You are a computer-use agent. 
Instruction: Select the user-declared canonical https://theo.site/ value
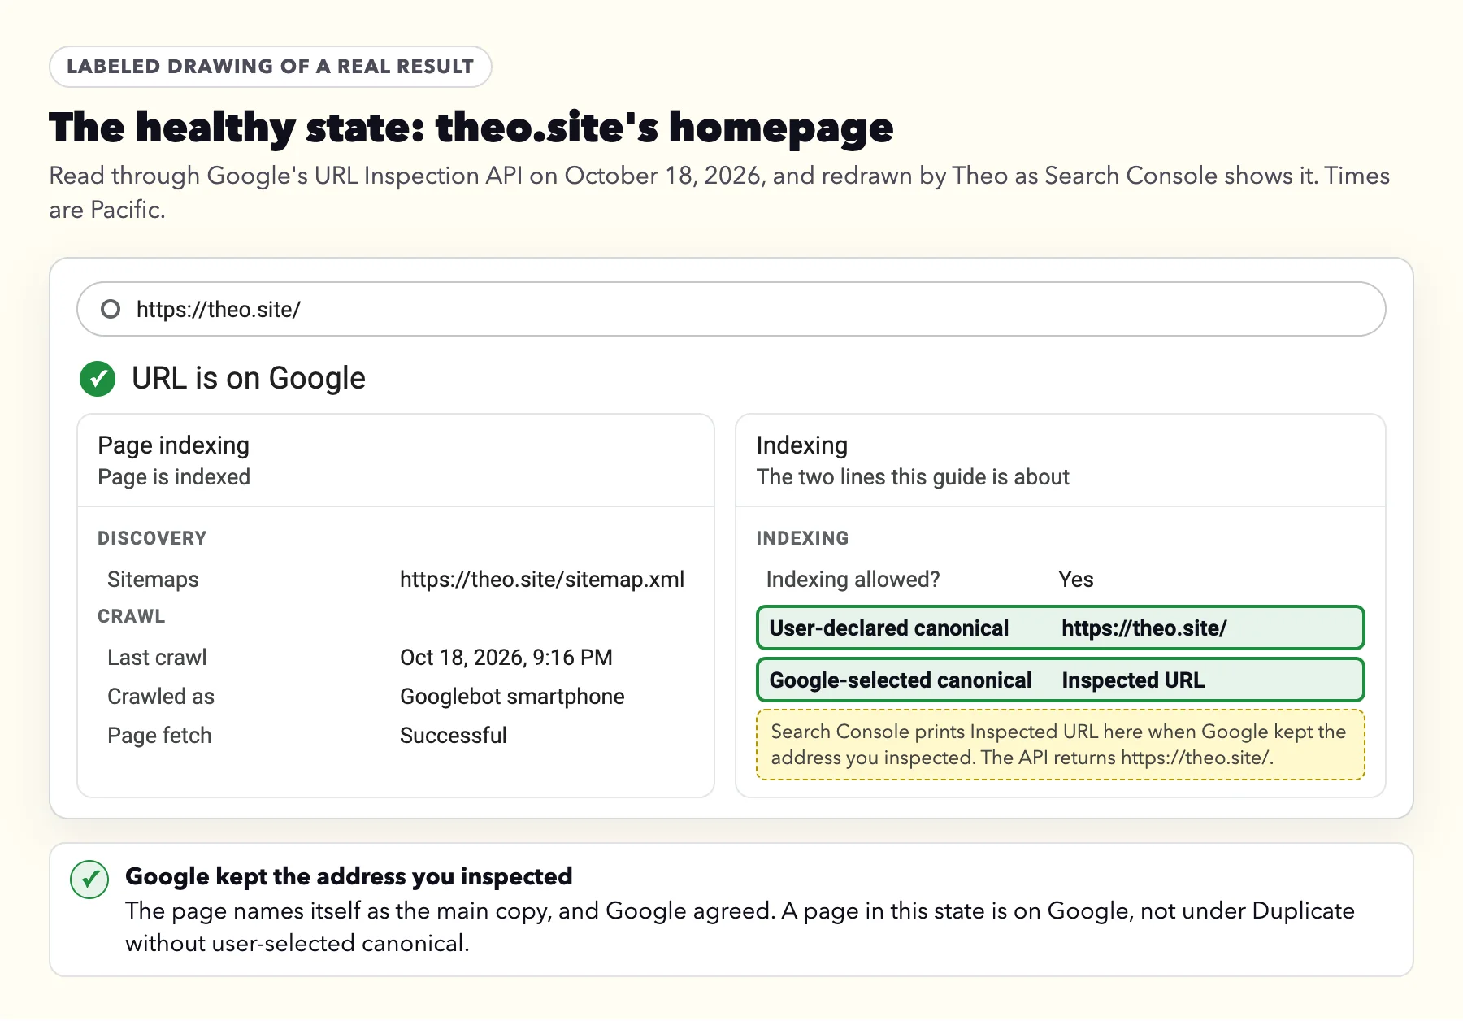[1144, 628]
